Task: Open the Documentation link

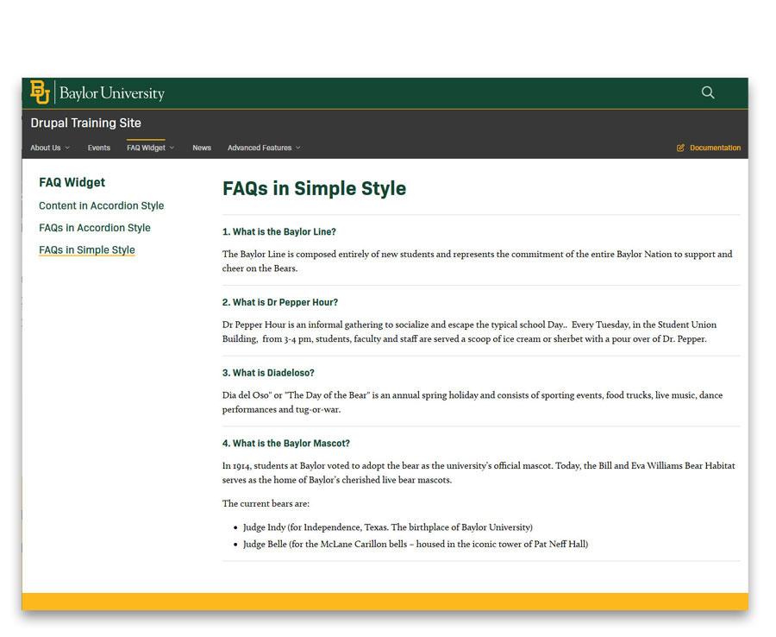Action: pos(715,148)
